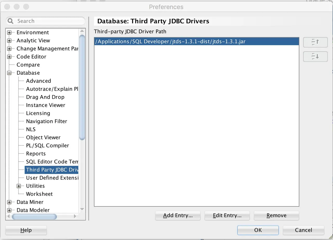Click the search magnifier icon

coord(10,21)
